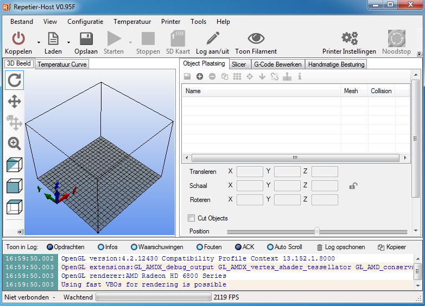Click Log opschonen button
This screenshot has height=306, width=425.
[x=341, y=247]
